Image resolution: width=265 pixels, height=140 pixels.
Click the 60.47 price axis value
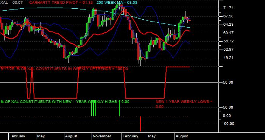[228, 33]
